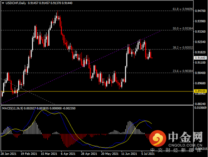
Task: Click the red-orange cloud logo icon
Action: [x=157, y=138]
